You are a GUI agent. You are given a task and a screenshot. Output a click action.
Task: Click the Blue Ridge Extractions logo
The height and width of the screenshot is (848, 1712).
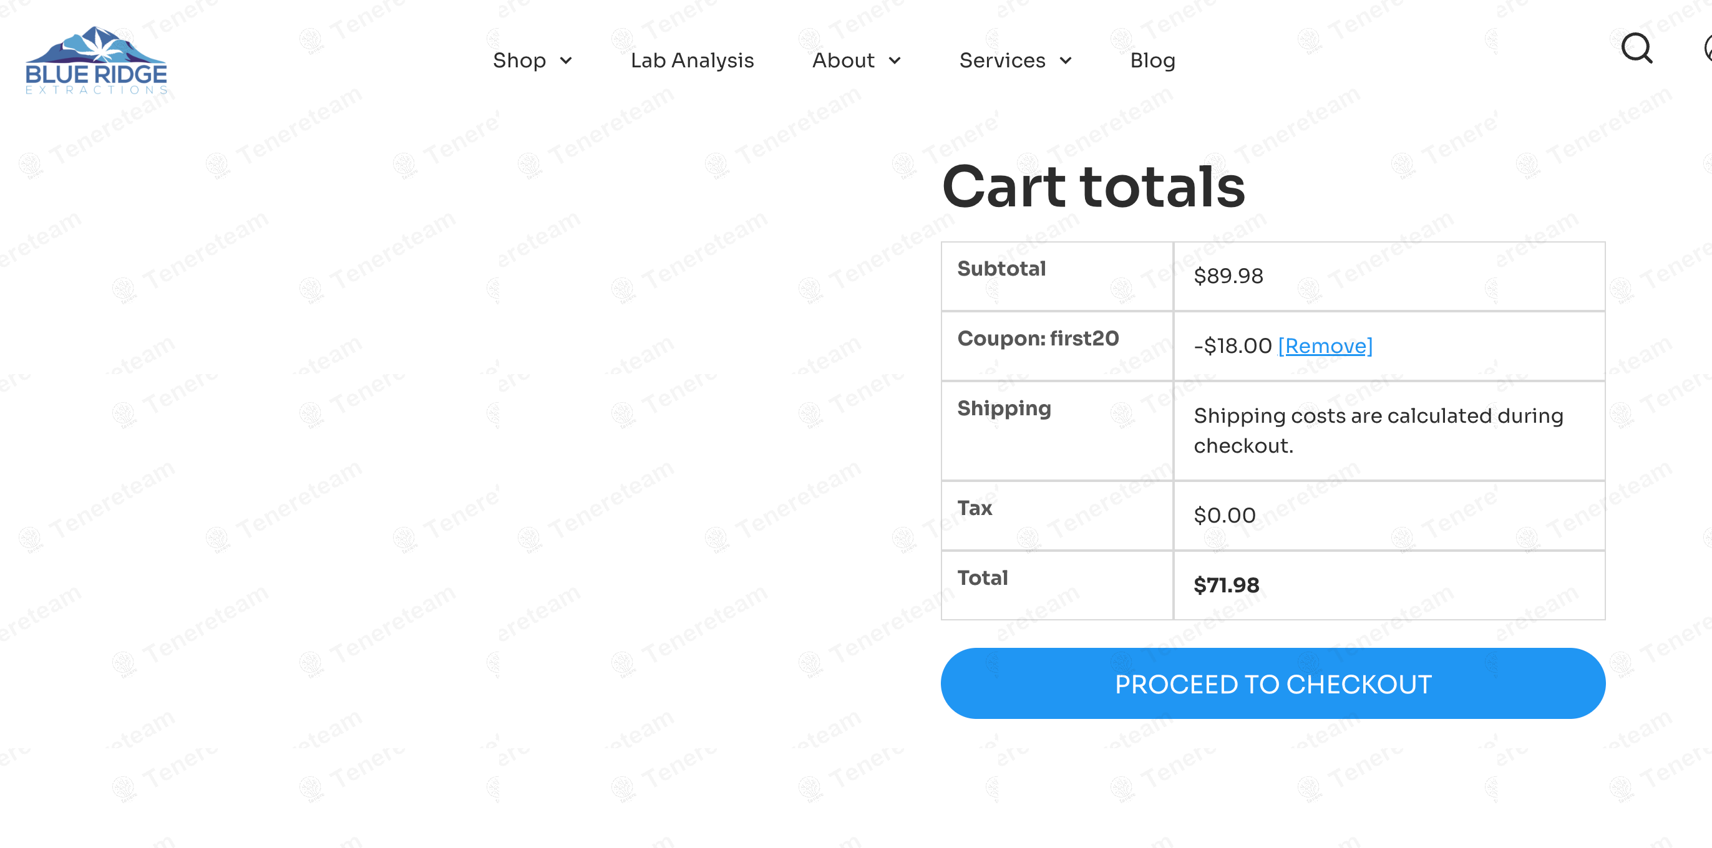[x=96, y=61]
